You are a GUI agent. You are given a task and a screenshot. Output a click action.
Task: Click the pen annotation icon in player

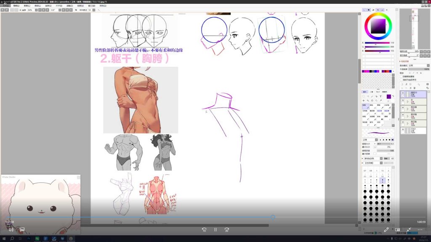(x=386, y=230)
